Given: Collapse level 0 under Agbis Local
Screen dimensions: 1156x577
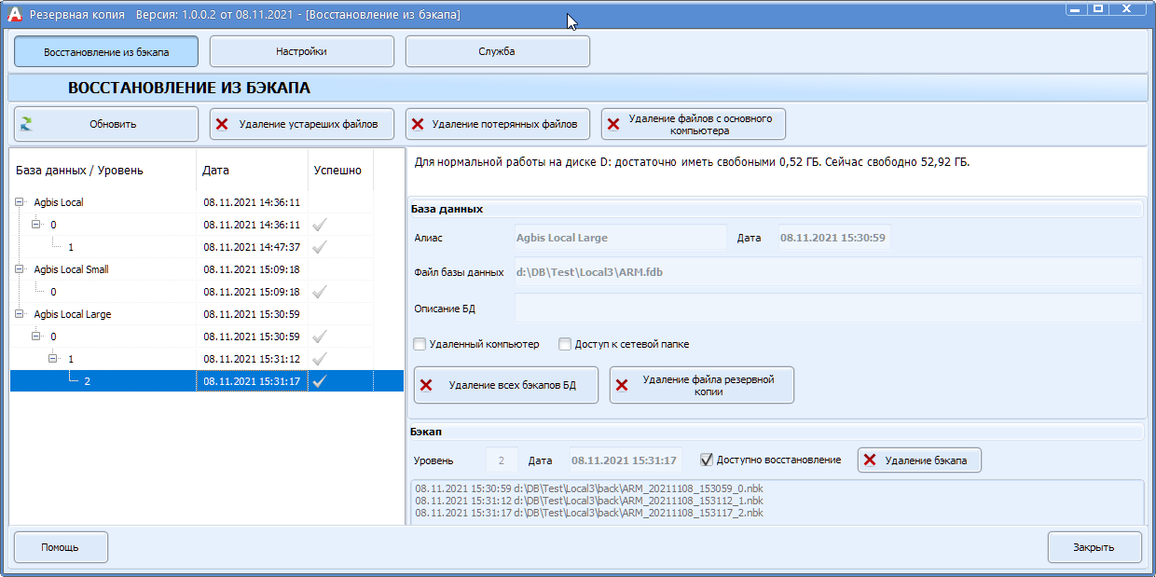Looking at the screenshot, I should pyautogui.click(x=37, y=225).
